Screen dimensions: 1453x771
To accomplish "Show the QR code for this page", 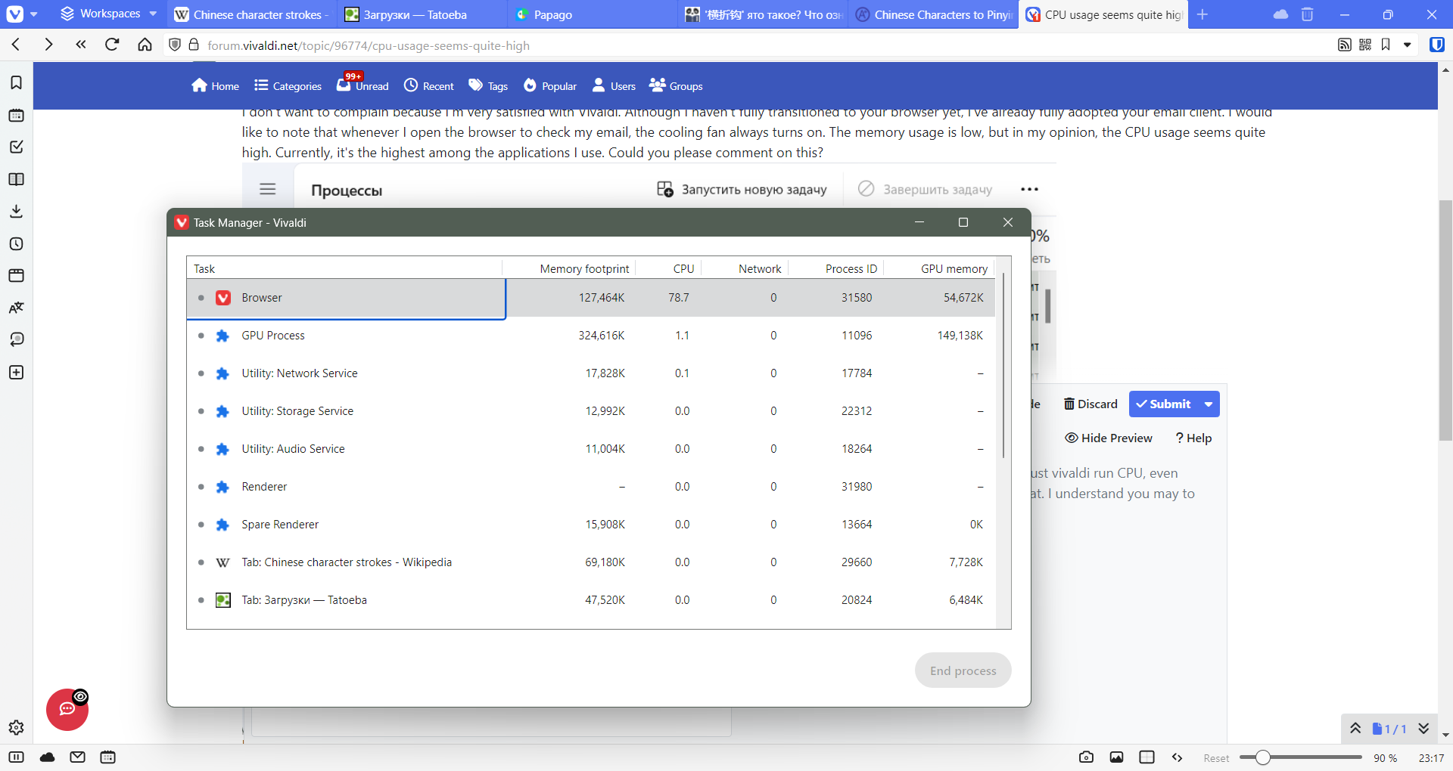I will click(1365, 45).
